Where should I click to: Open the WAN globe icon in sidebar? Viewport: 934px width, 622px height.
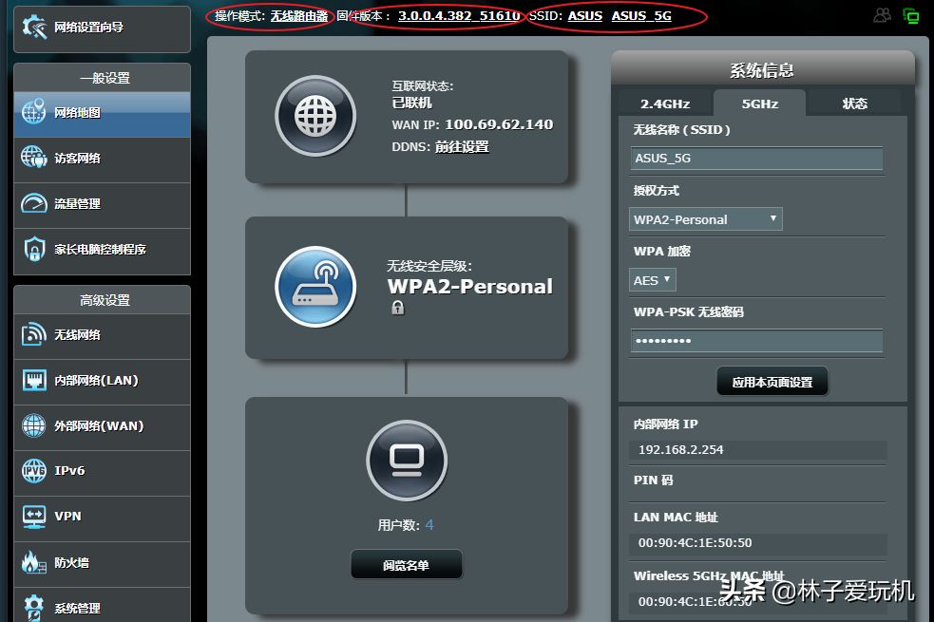click(x=33, y=425)
